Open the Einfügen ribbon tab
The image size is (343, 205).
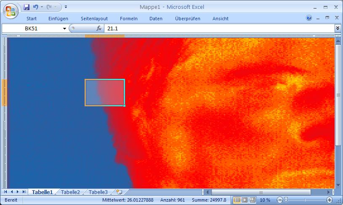[x=58, y=19]
